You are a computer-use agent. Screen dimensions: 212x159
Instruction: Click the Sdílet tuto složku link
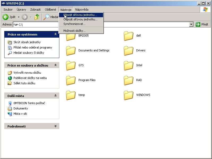[24, 83]
